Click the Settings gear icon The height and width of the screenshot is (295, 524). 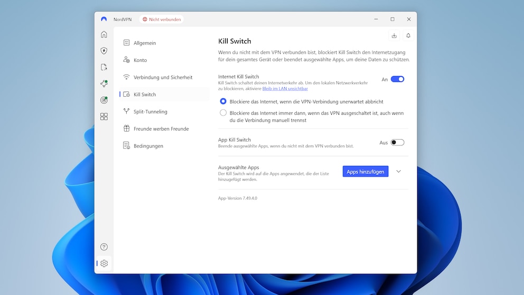pyautogui.click(x=104, y=264)
